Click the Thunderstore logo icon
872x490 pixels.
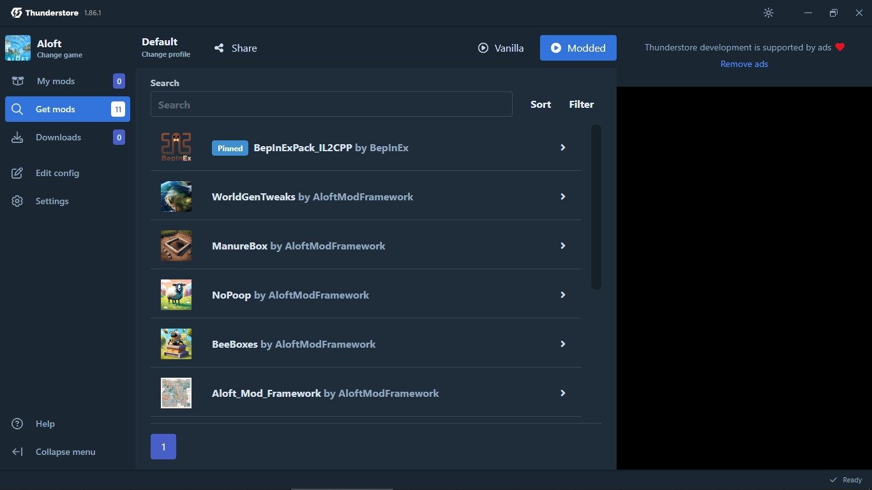[17, 13]
